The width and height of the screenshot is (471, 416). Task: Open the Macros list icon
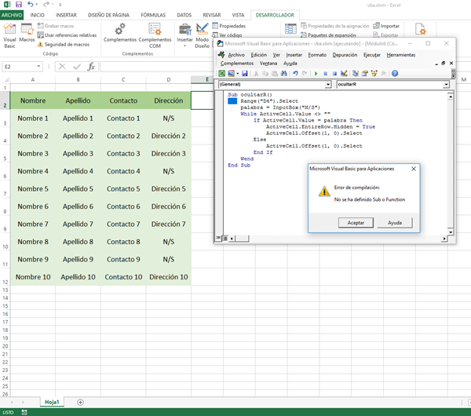27,31
